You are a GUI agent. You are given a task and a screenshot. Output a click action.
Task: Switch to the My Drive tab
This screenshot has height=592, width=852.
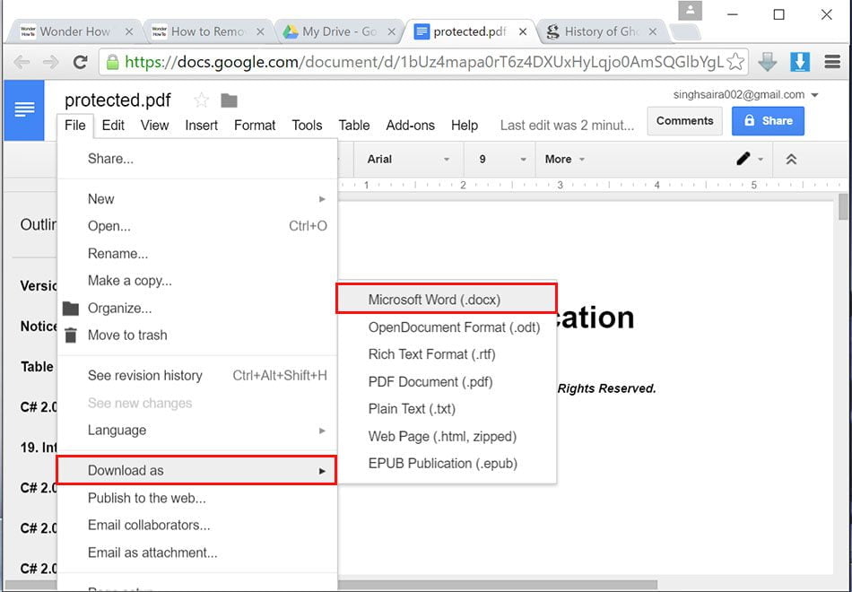(x=340, y=31)
